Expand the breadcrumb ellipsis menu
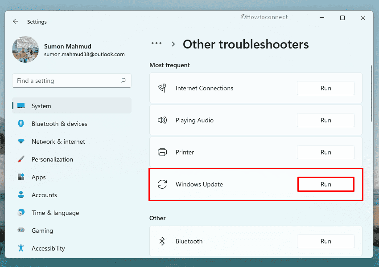 [x=157, y=44]
